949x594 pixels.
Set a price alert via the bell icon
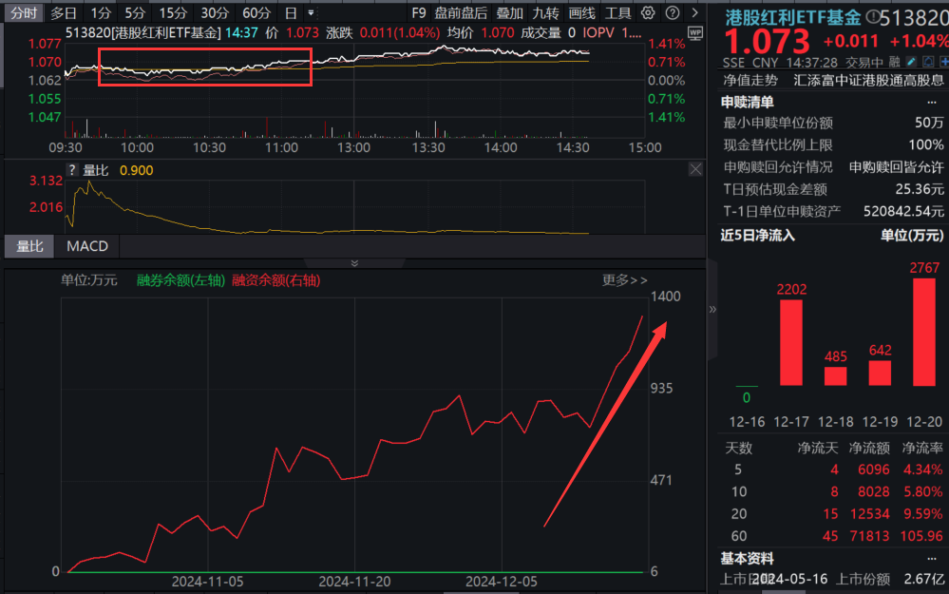928,61
